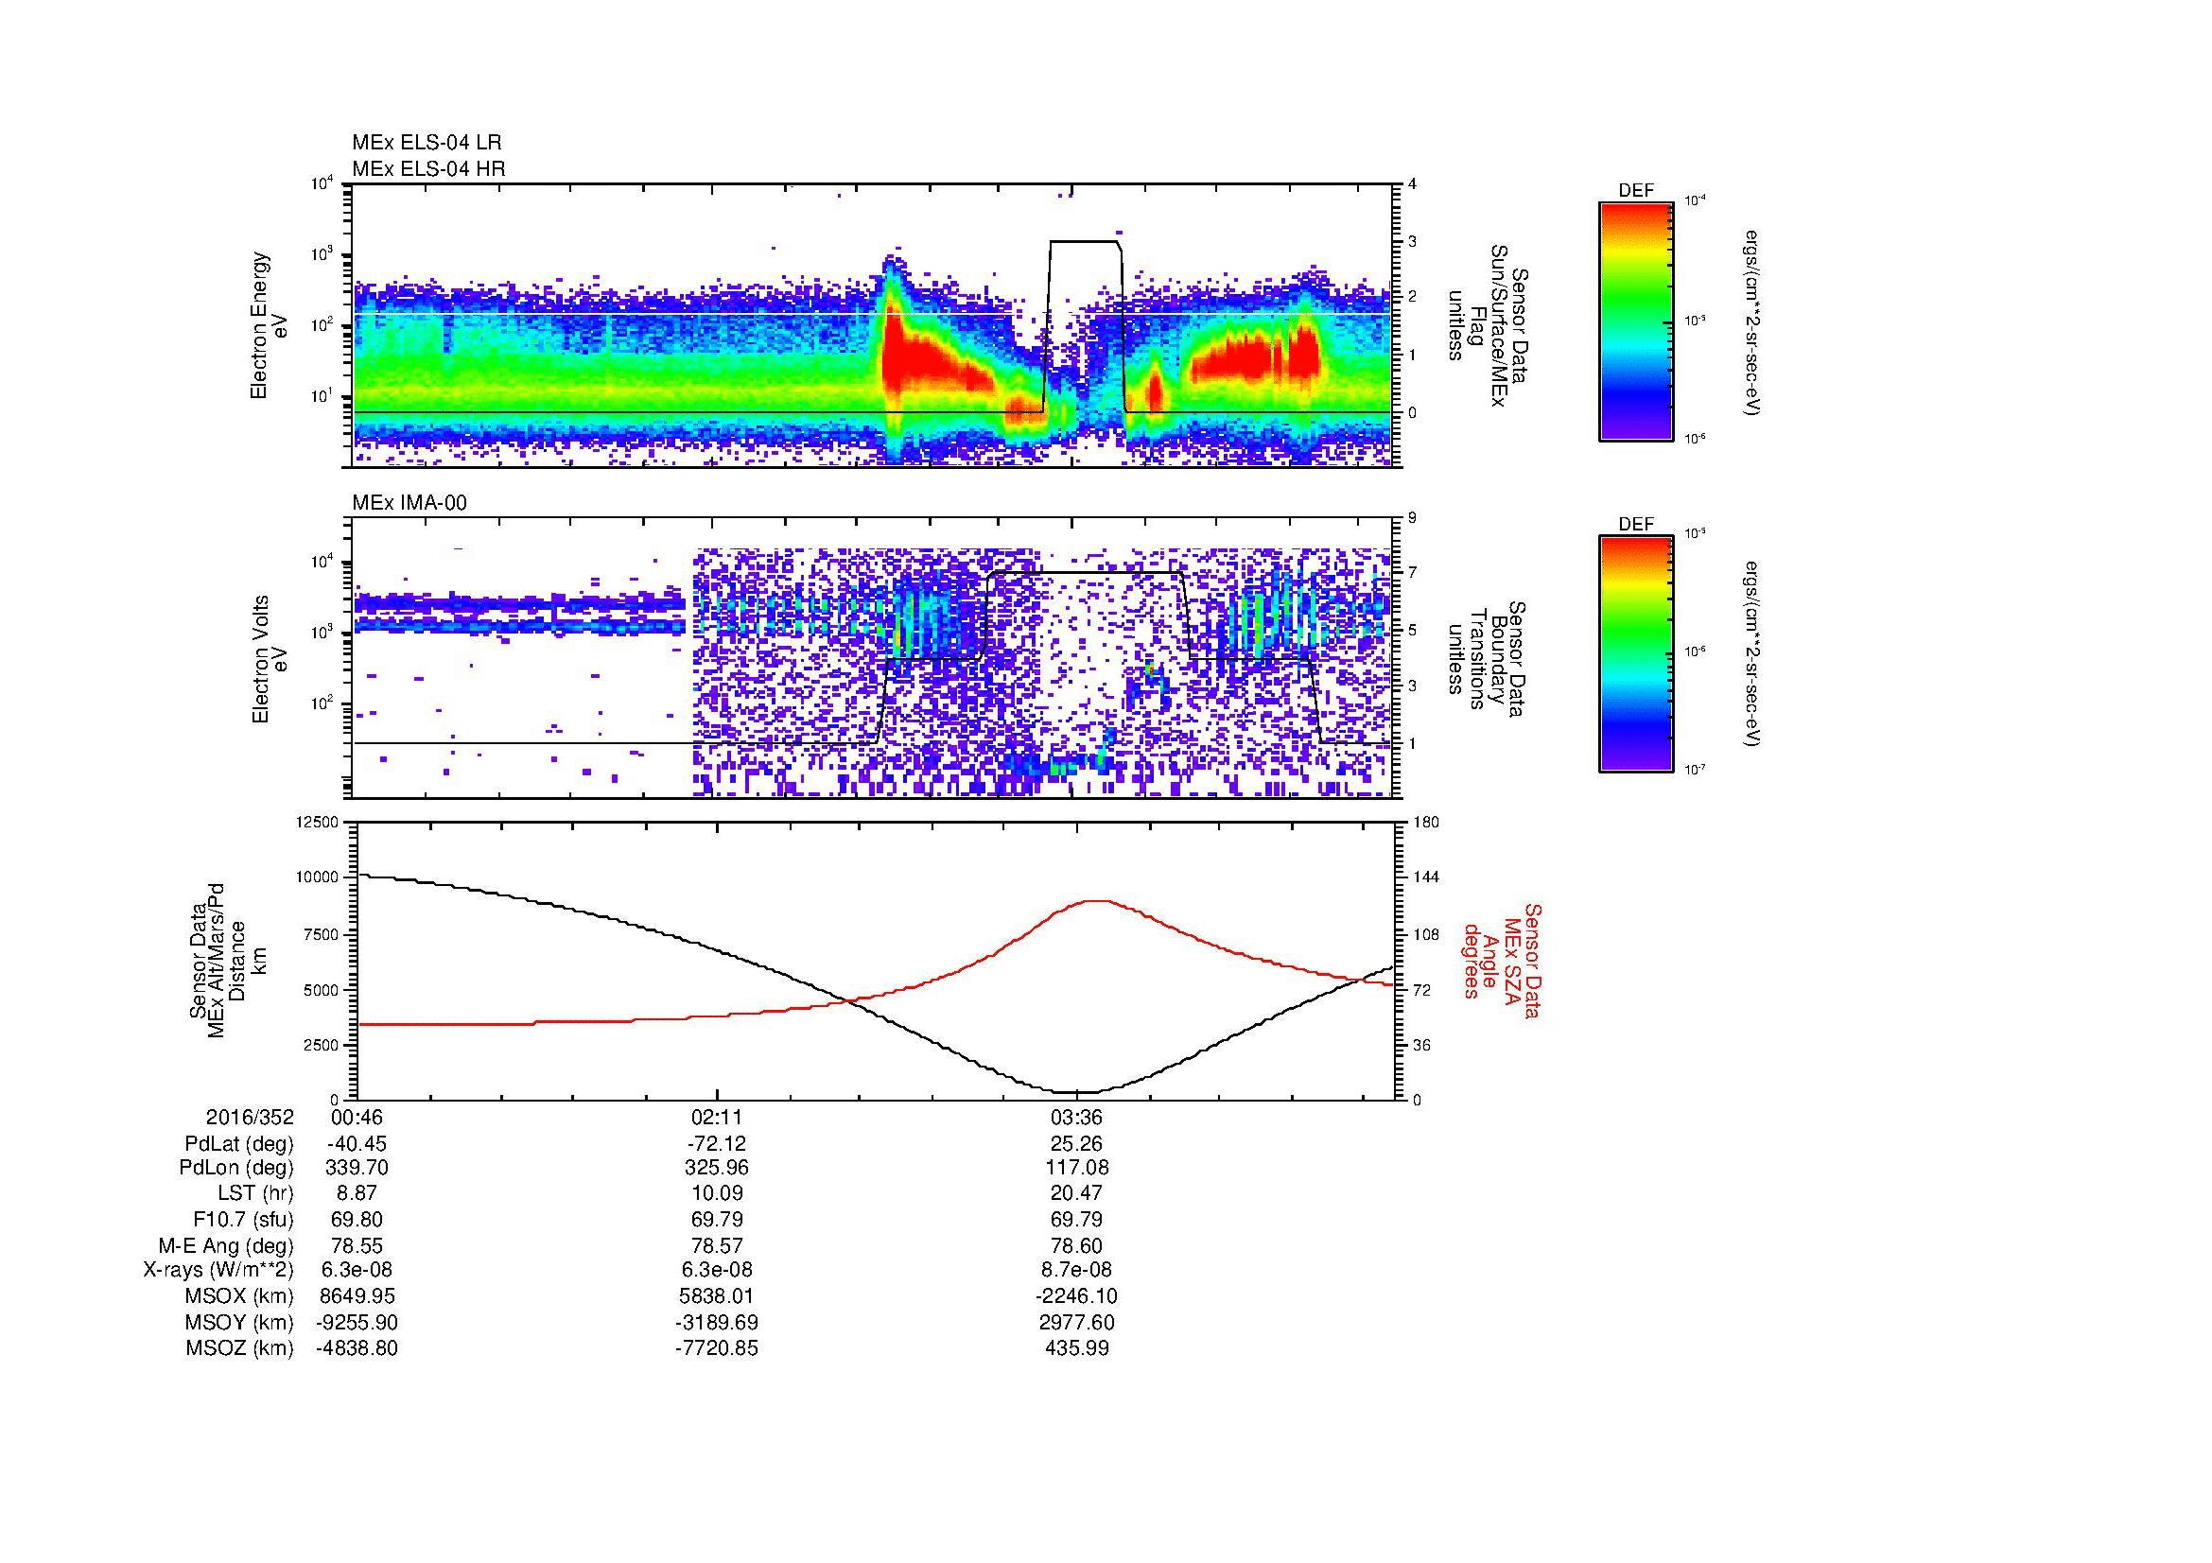Click the LST value 8.87
The height and width of the screenshot is (1563, 2212).
[x=357, y=1193]
